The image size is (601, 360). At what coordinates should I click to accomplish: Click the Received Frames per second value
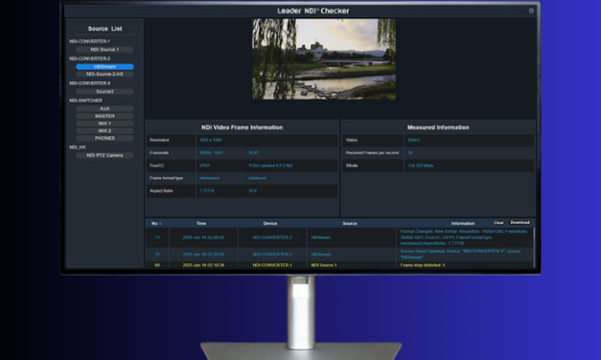click(410, 153)
